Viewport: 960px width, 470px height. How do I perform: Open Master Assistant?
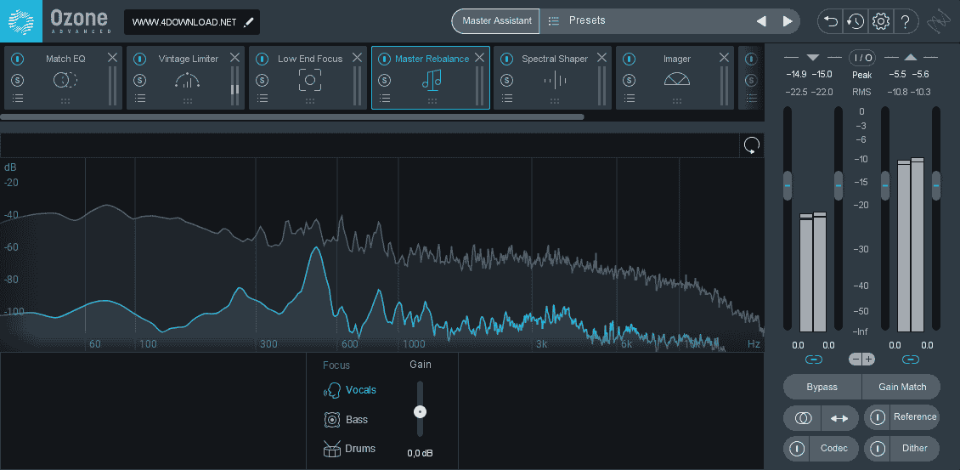point(496,21)
